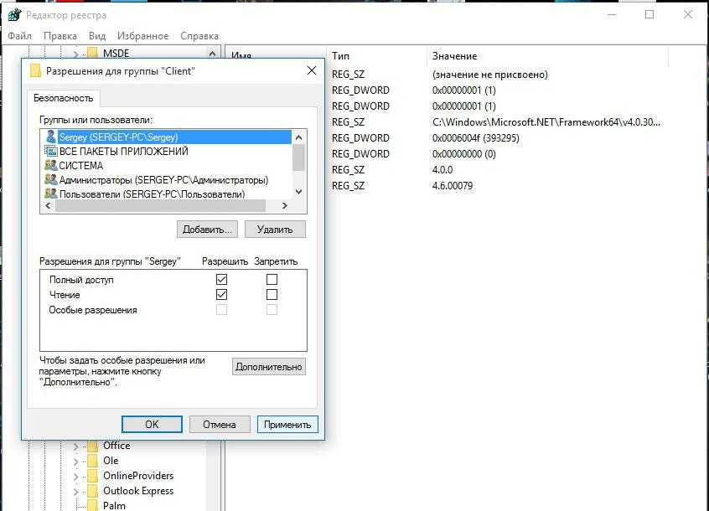Screen dimensions: 709x511
Task: Select Пользователи (SERGEY-PC\Пользователи) entry
Action: click(x=167, y=194)
